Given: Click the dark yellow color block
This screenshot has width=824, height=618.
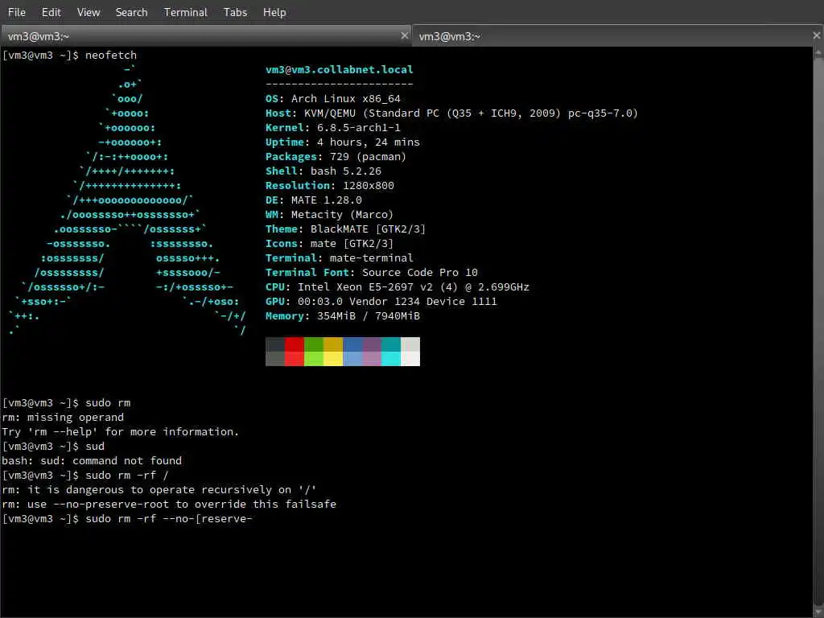Looking at the screenshot, I should pyautogui.click(x=333, y=344).
